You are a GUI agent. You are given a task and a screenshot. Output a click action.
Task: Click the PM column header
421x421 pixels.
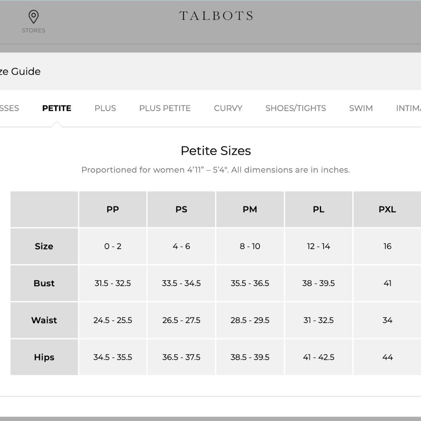(250, 209)
